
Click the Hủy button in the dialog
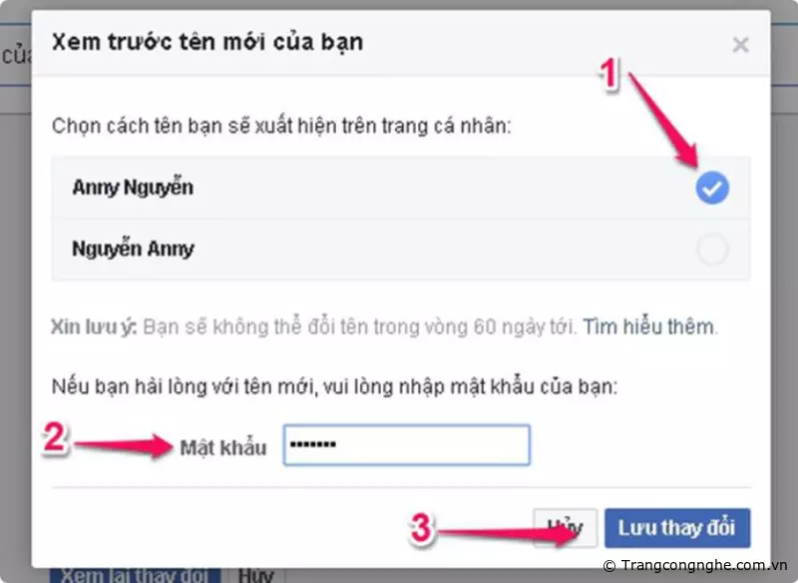[x=565, y=528]
